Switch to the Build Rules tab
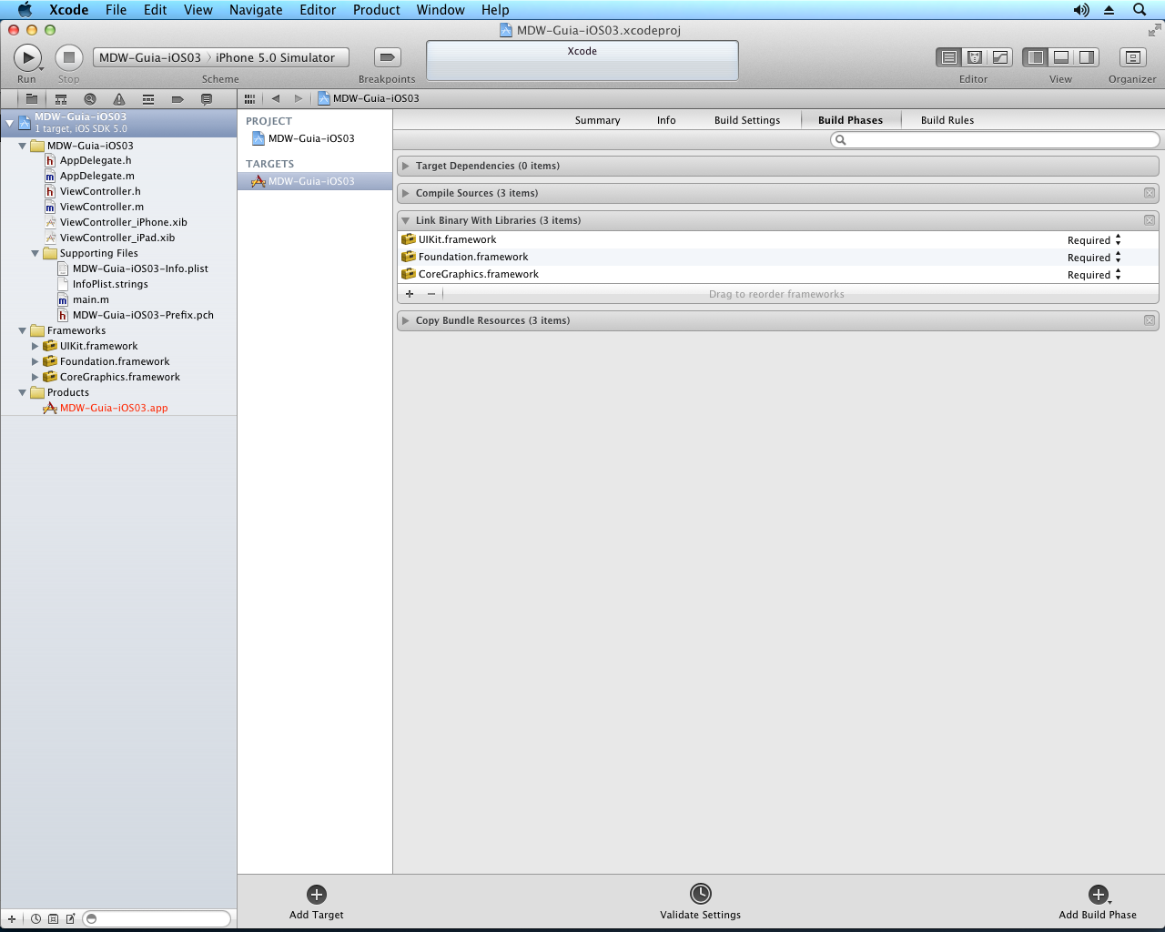 tap(947, 120)
